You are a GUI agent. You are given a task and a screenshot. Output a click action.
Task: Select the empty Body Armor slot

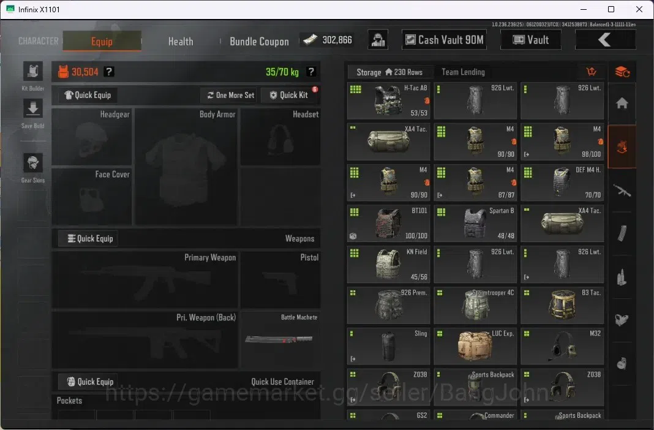point(186,167)
